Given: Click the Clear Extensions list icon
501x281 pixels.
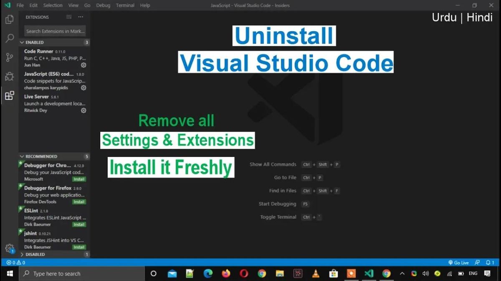Looking at the screenshot, I should (69, 17).
